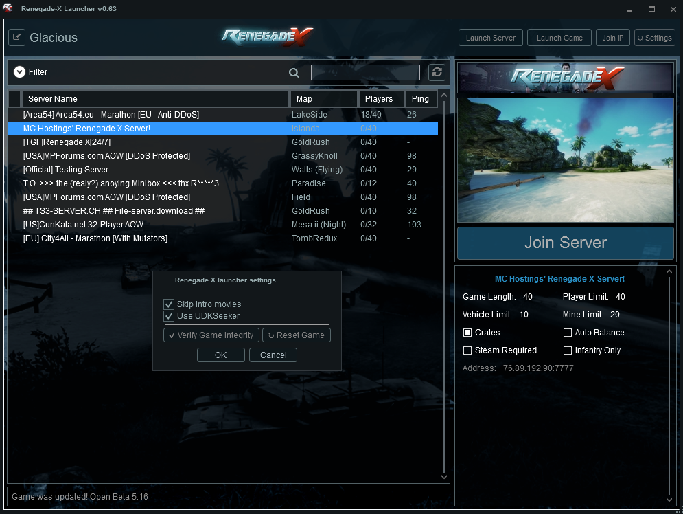
Task: Toggle the Crates checkbox
Action: [467, 333]
